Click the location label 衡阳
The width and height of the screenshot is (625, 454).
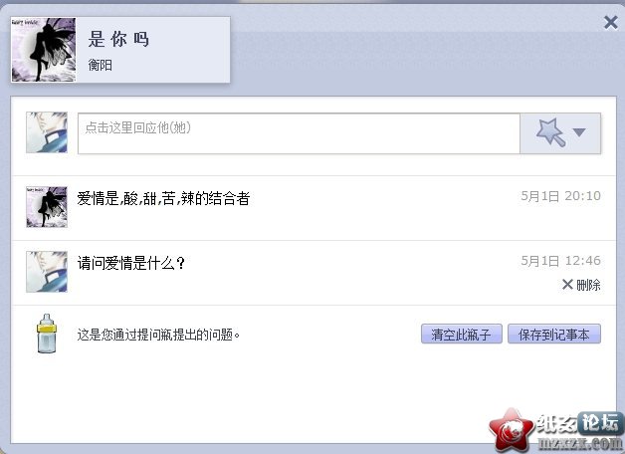(101, 65)
